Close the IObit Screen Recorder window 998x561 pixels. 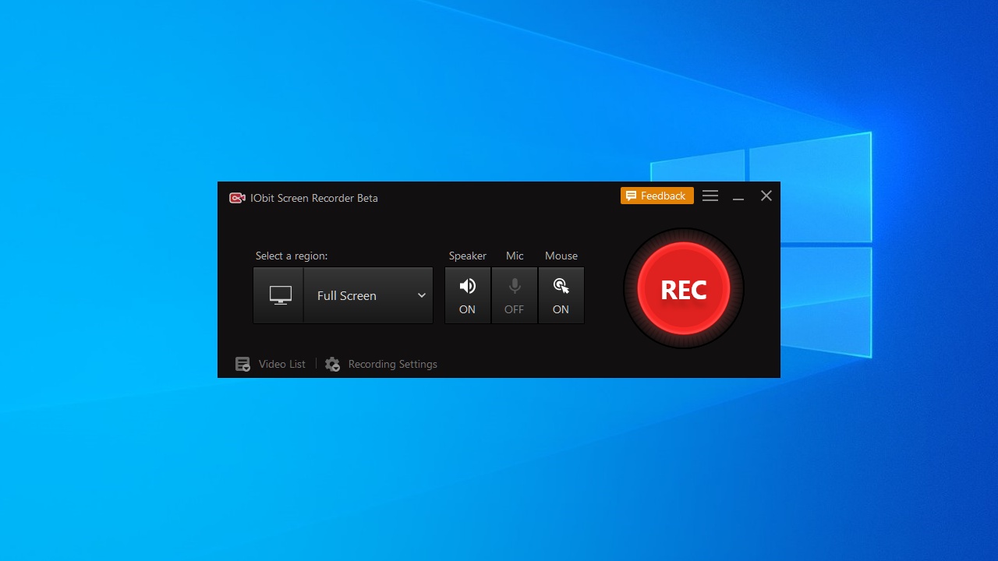[x=766, y=196]
